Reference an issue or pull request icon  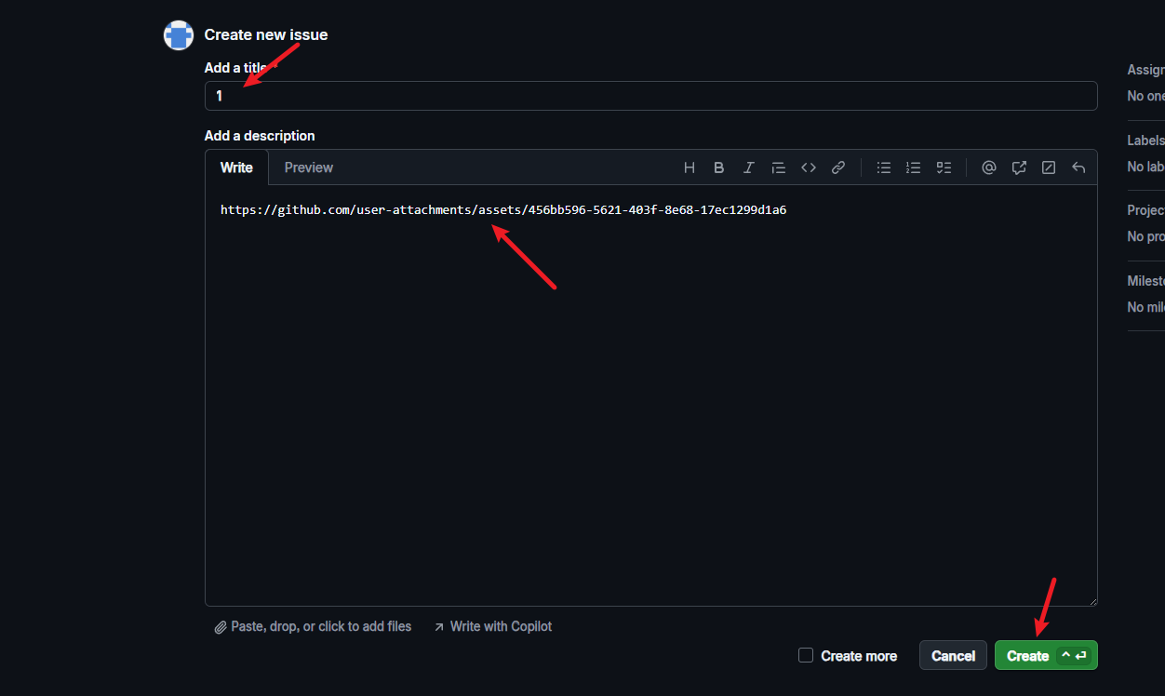(x=1019, y=167)
